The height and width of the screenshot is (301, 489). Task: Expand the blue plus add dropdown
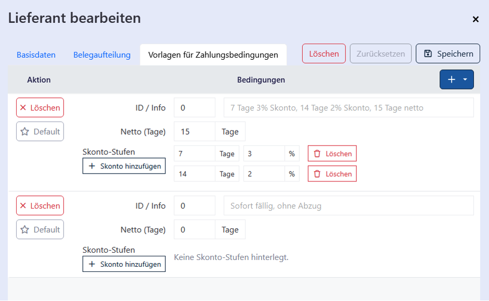(x=456, y=80)
